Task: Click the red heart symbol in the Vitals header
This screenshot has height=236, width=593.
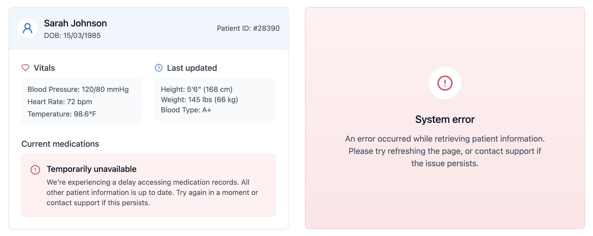Action: [25, 68]
